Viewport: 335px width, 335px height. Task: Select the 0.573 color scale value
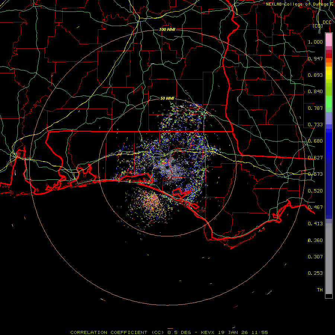(315, 174)
